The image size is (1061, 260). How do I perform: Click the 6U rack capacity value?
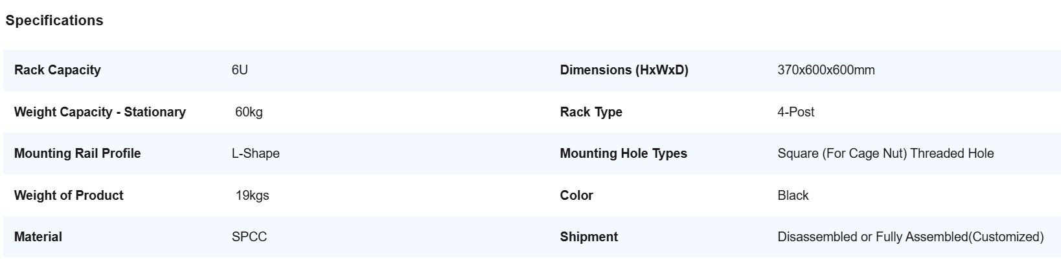[x=240, y=70]
